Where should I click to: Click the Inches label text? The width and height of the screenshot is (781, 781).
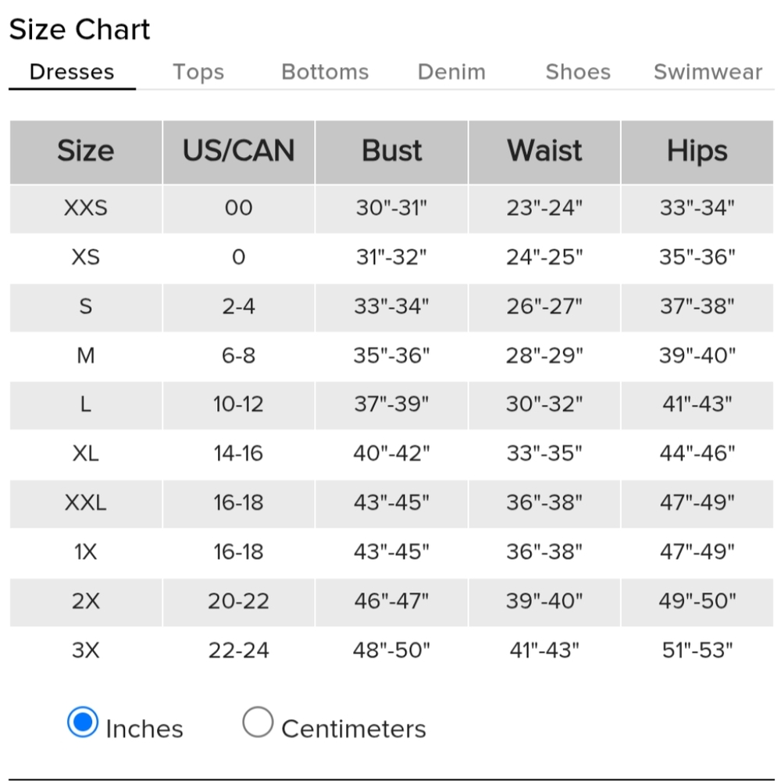144,729
